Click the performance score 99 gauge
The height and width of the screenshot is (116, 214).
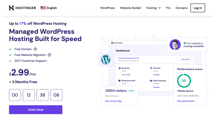[184, 81]
